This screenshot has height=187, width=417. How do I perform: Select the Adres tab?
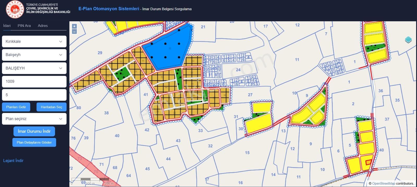pyautogui.click(x=43, y=26)
